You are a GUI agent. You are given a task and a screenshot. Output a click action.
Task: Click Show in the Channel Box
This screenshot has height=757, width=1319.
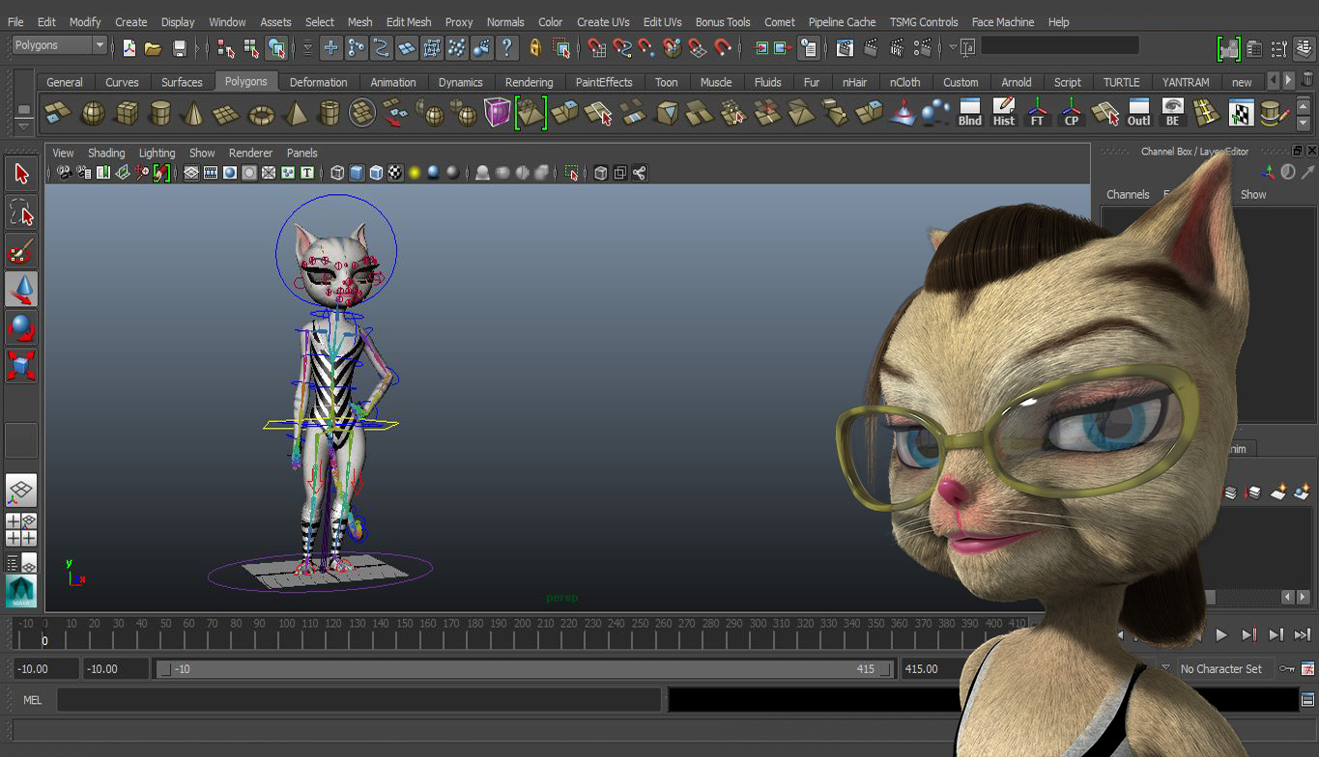click(x=1253, y=194)
